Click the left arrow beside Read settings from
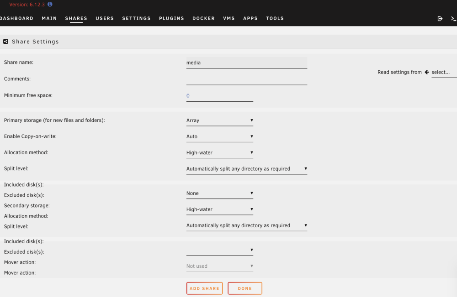457x297 pixels. (x=427, y=72)
